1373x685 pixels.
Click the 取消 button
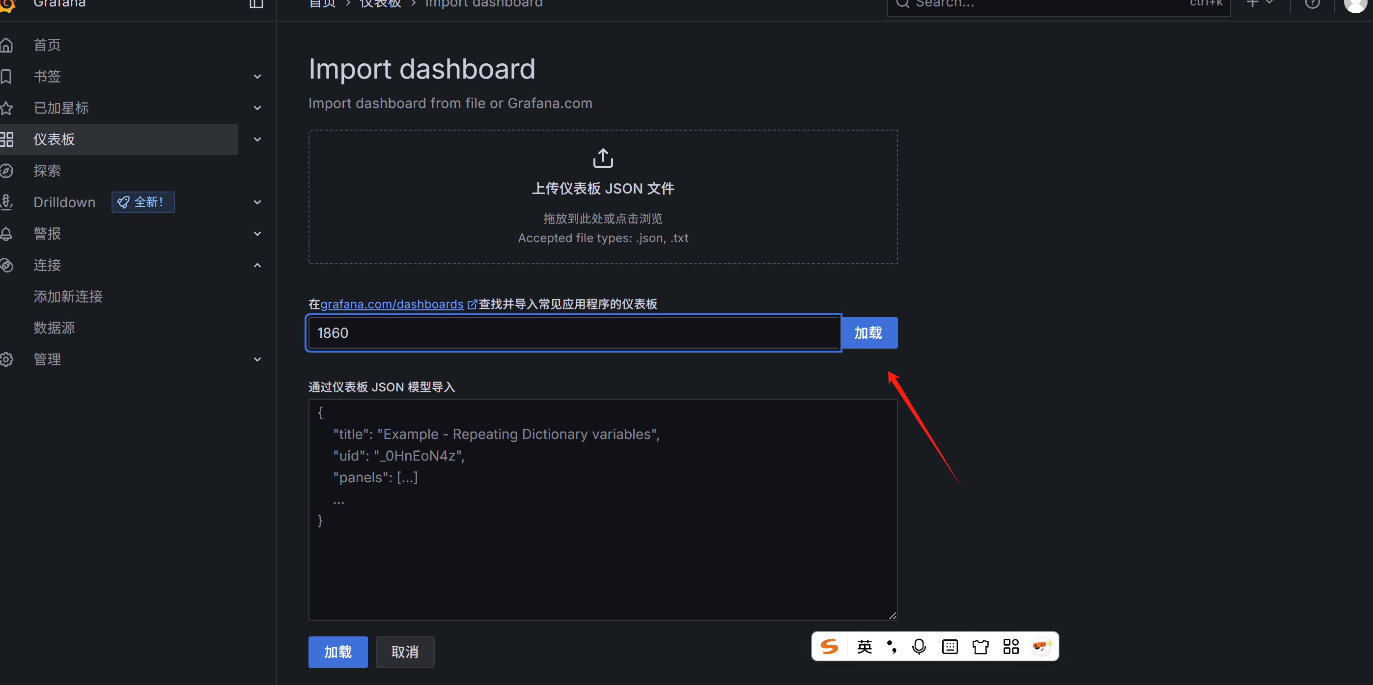pos(405,652)
